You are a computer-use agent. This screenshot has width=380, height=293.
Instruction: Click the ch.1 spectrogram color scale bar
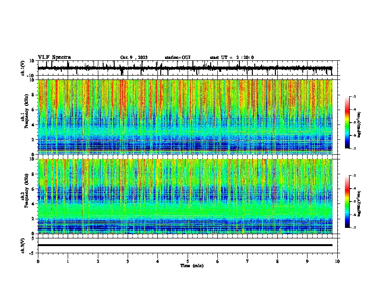pos(347,123)
